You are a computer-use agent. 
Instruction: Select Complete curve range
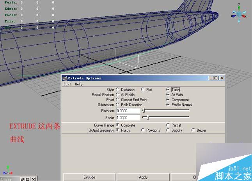pos(118,125)
